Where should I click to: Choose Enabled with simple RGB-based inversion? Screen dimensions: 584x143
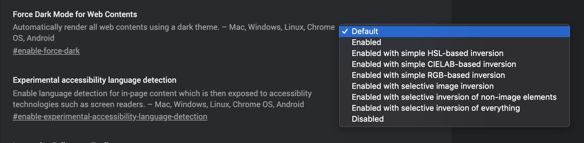[x=428, y=75]
